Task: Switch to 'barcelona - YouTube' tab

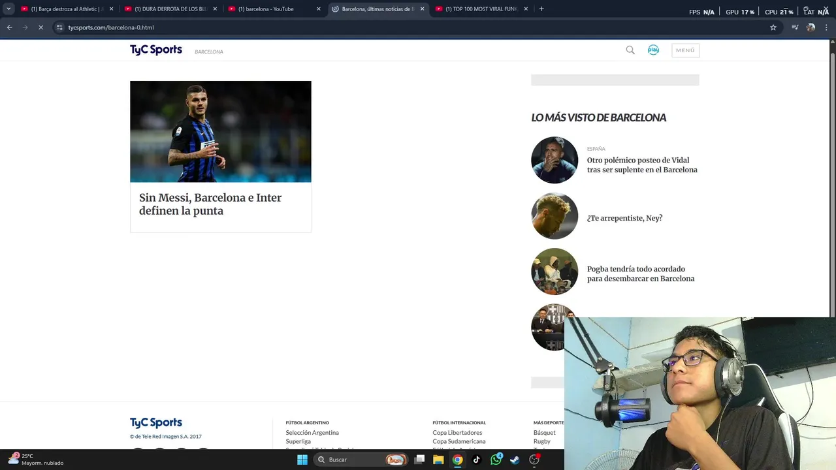Action: 274,9
